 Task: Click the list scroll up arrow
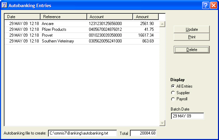click(162, 24)
